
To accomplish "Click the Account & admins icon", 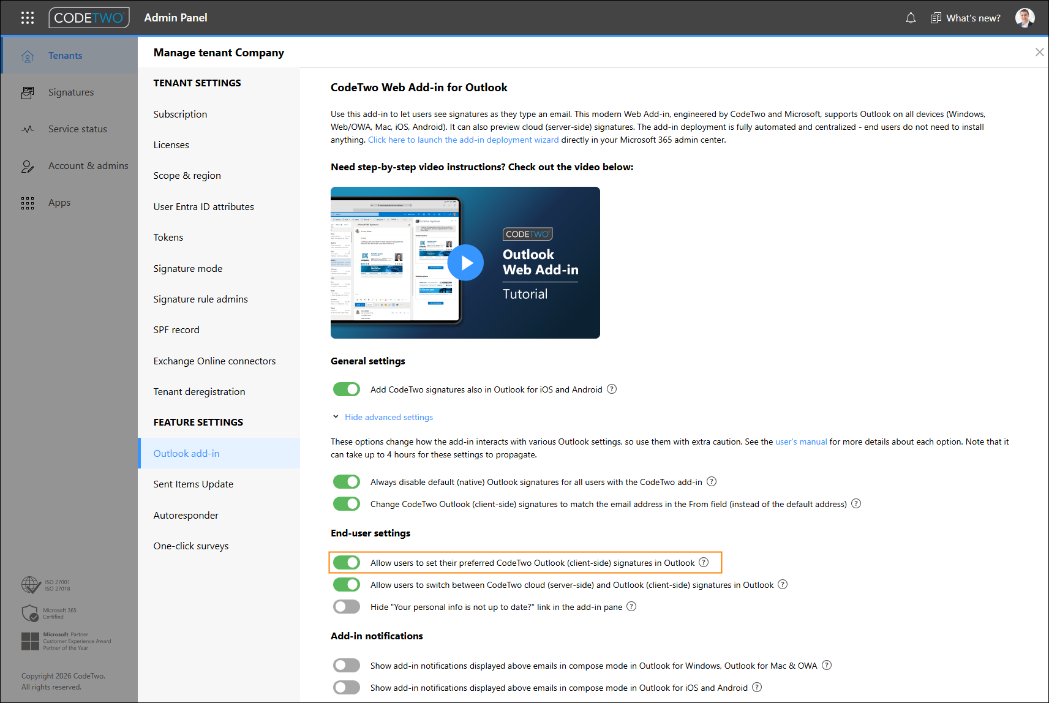I will [28, 166].
